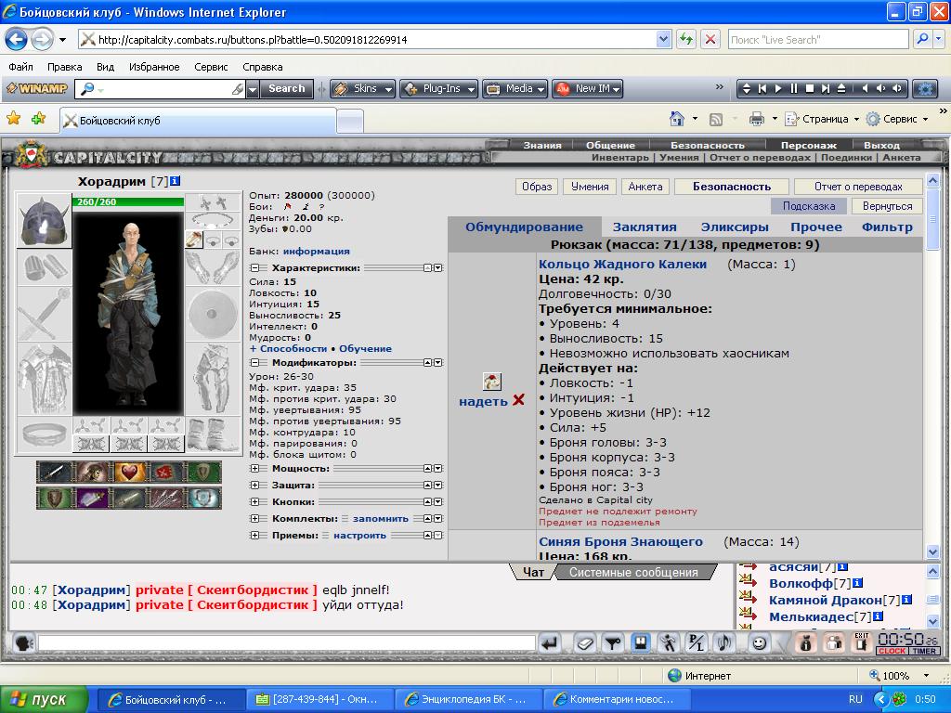Image resolution: width=951 pixels, height=713 pixels.
Task: Expand the Мощность section
Action: tap(254, 469)
